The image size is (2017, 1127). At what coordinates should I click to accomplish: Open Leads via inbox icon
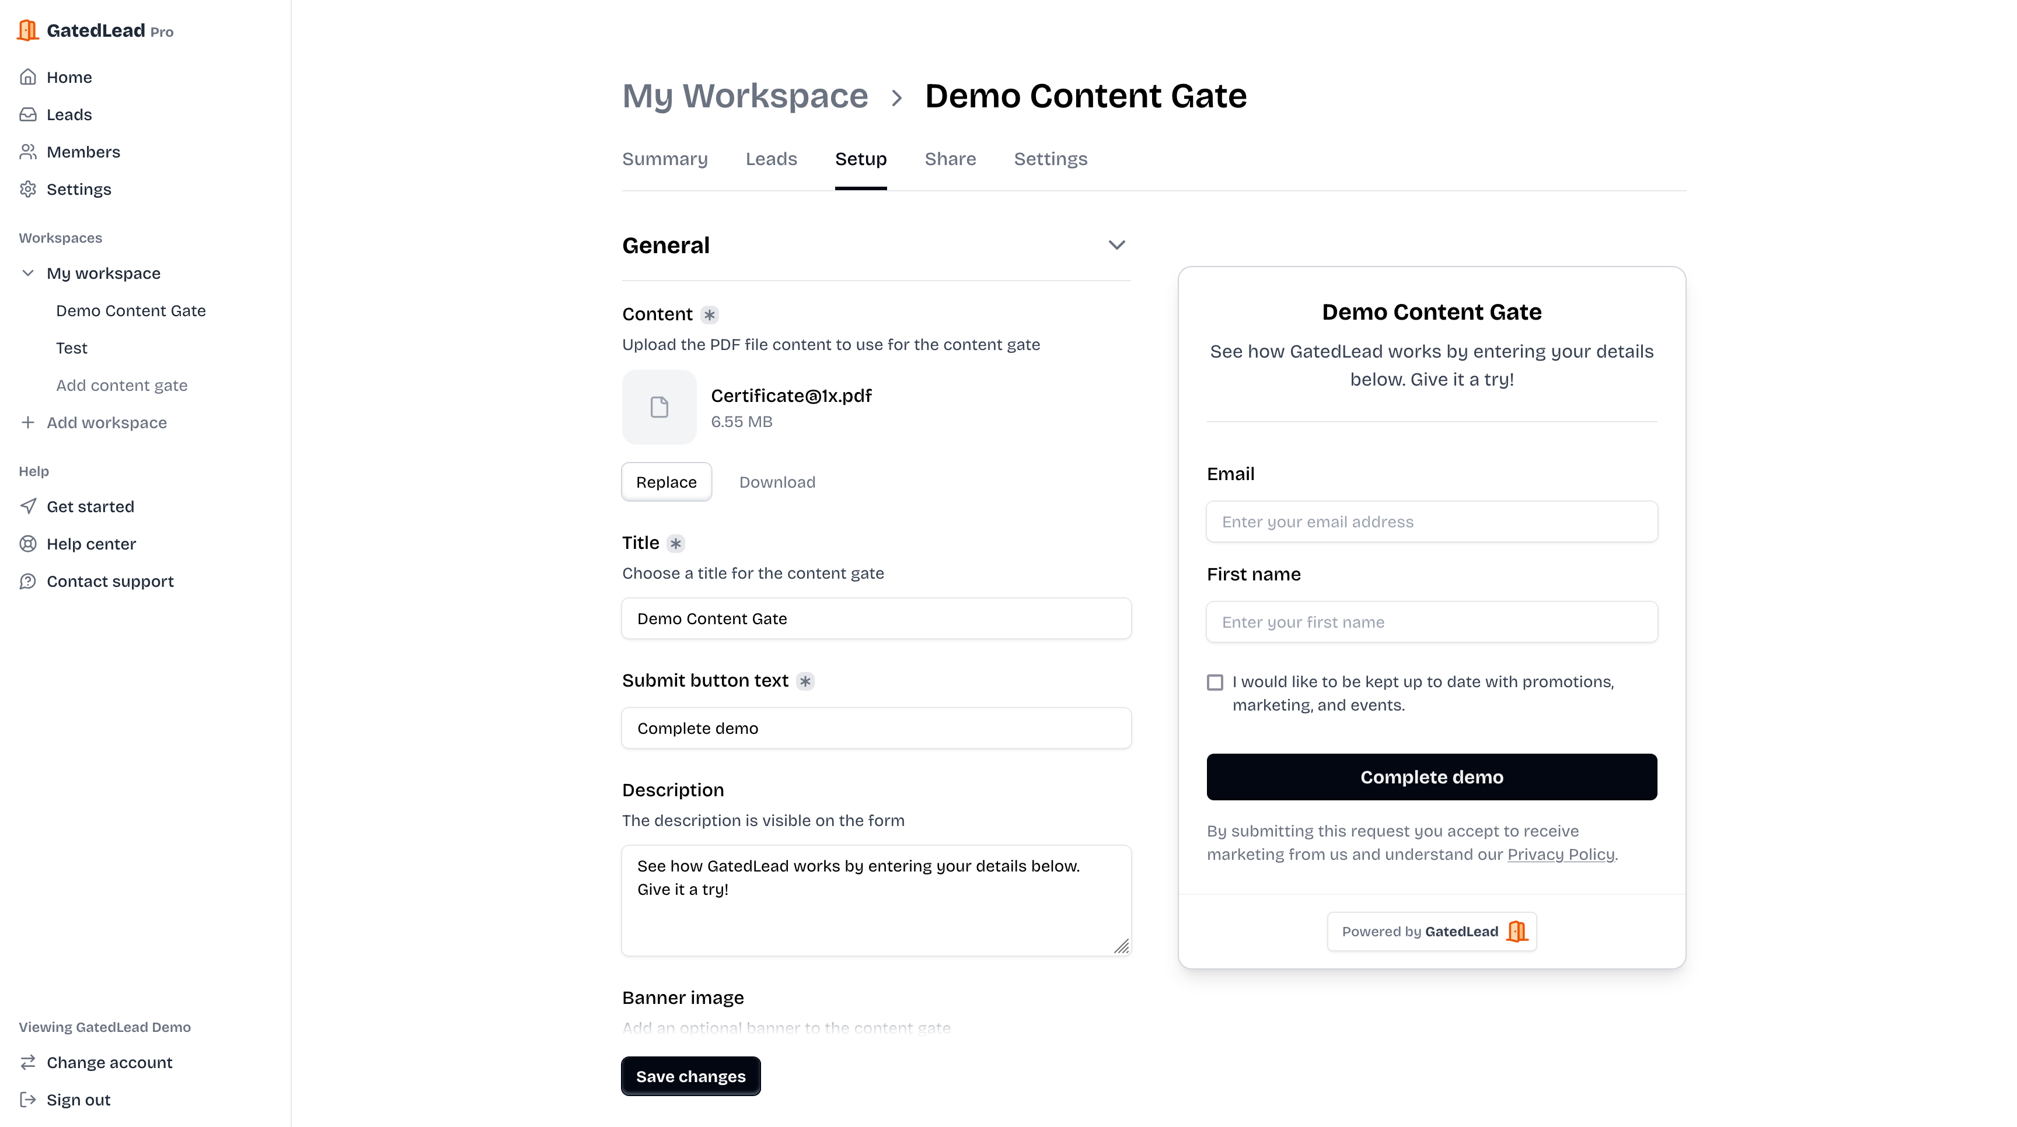point(28,114)
